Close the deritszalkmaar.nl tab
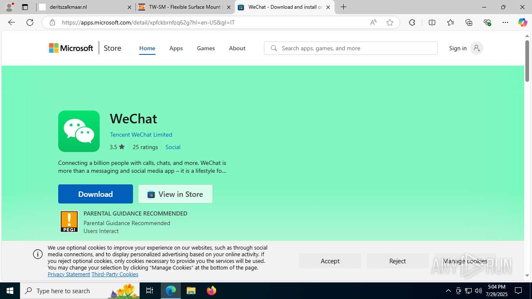 (129, 7)
